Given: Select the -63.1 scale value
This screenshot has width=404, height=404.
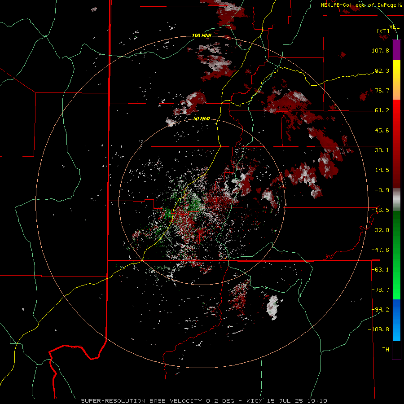Looking at the screenshot, I should pos(380,270).
